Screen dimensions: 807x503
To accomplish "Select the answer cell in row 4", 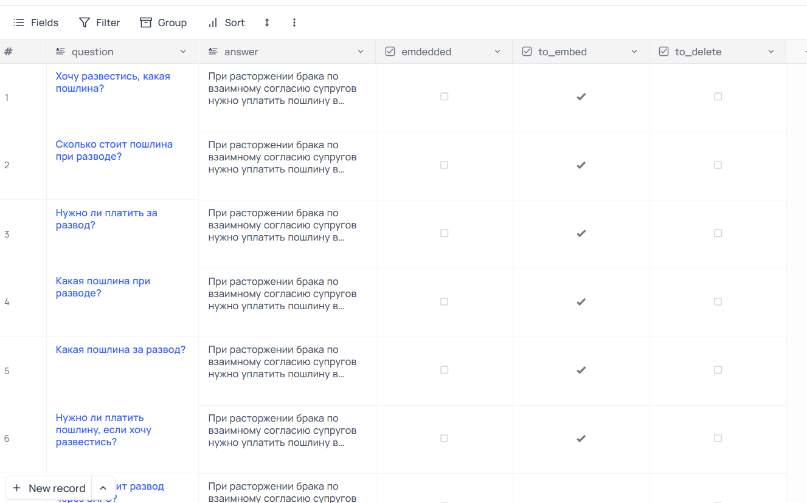I will click(286, 302).
